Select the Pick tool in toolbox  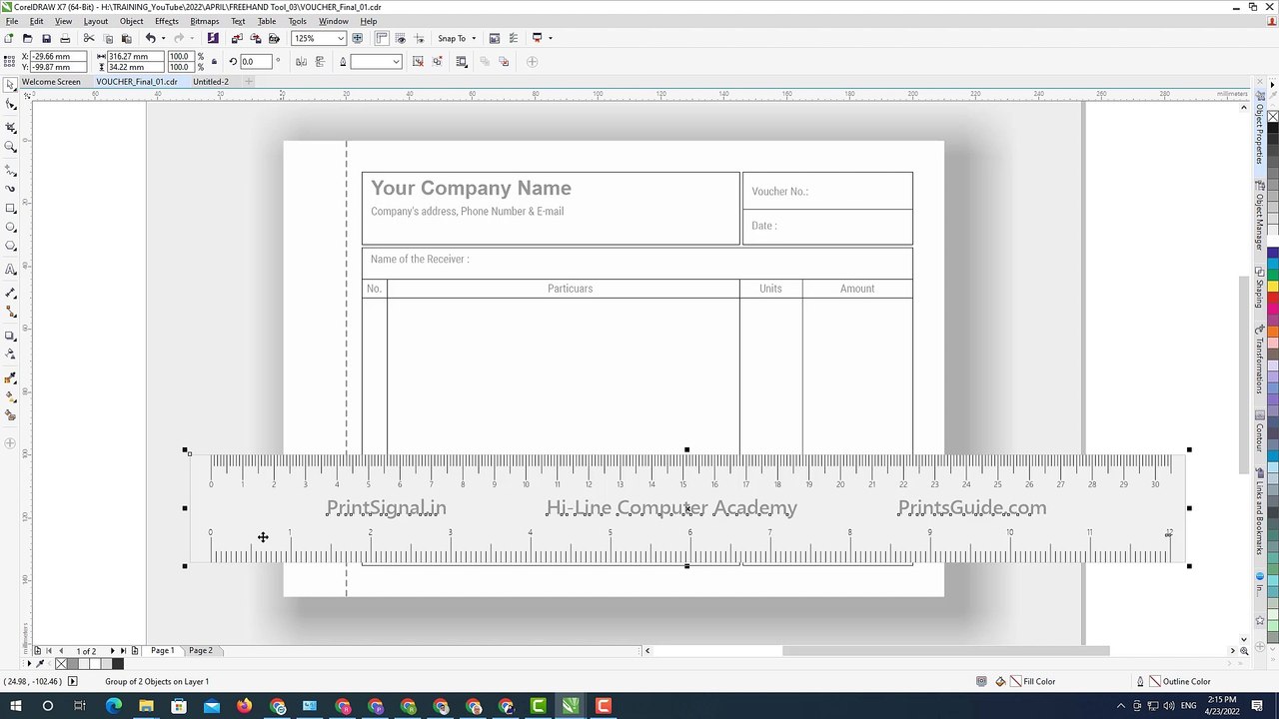(x=10, y=85)
